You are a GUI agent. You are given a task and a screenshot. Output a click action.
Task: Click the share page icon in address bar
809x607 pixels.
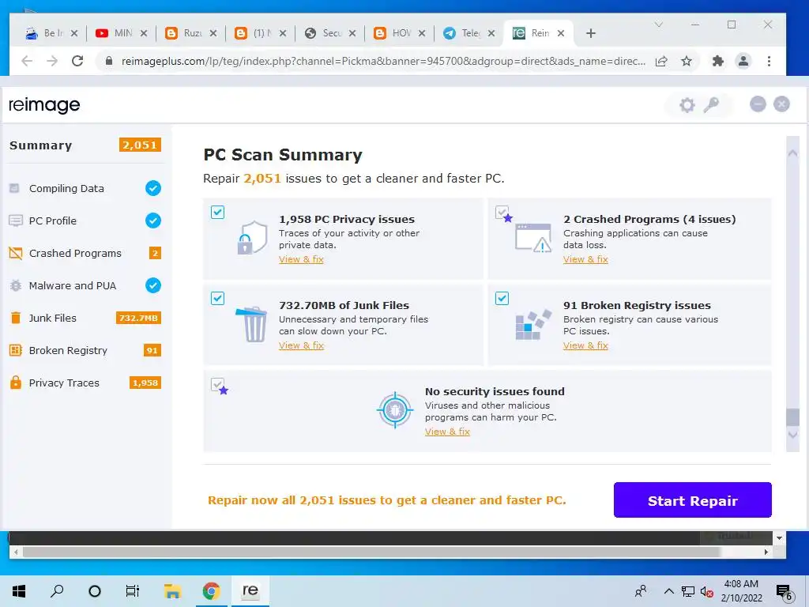pyautogui.click(x=661, y=62)
